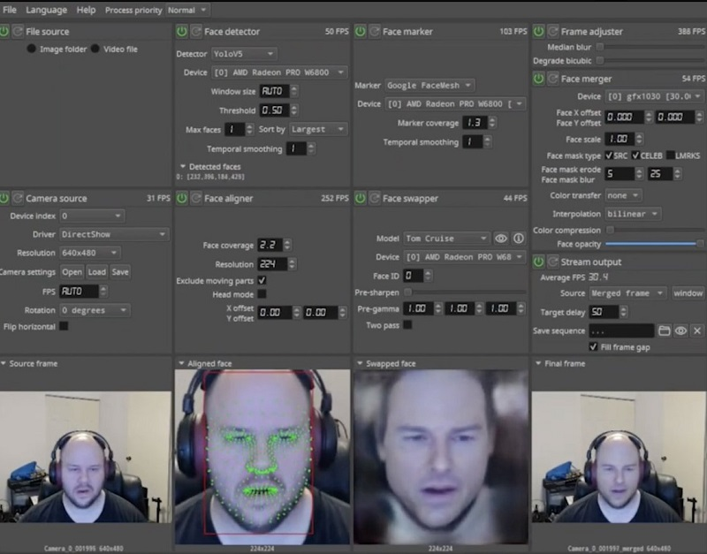This screenshot has width=707, height=554.
Task: Enable Flip horizontal checkbox
Action: point(64,326)
